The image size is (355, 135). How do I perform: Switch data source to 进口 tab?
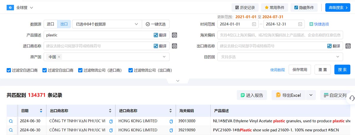coord(51,24)
